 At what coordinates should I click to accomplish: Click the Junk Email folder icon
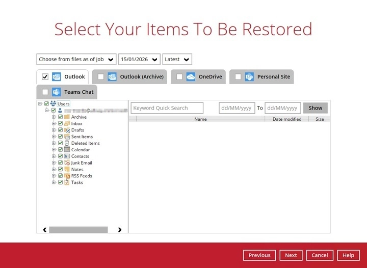point(67,163)
